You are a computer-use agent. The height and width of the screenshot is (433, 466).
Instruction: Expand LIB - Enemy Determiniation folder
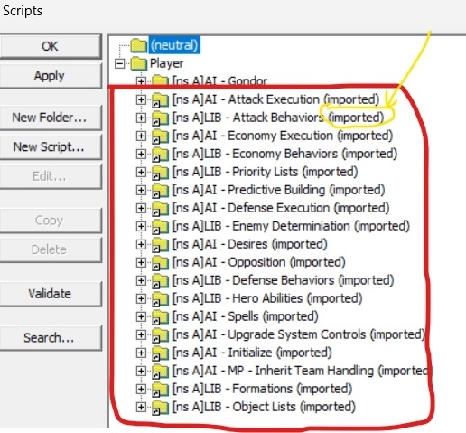click(x=141, y=226)
